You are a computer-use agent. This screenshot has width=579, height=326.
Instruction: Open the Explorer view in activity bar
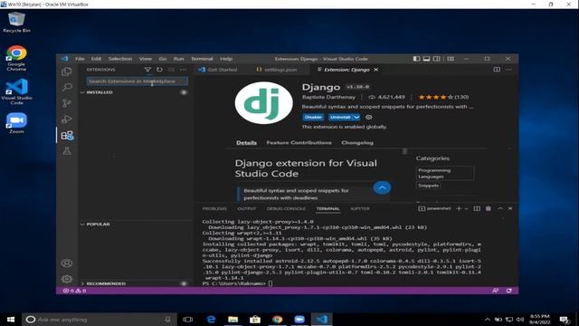coord(67,72)
